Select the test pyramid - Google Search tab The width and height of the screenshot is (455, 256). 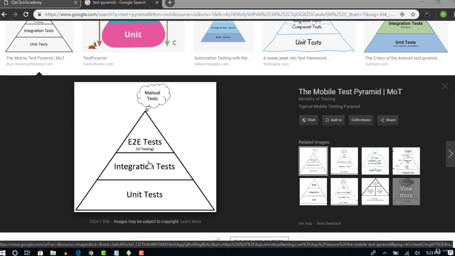point(122,2)
